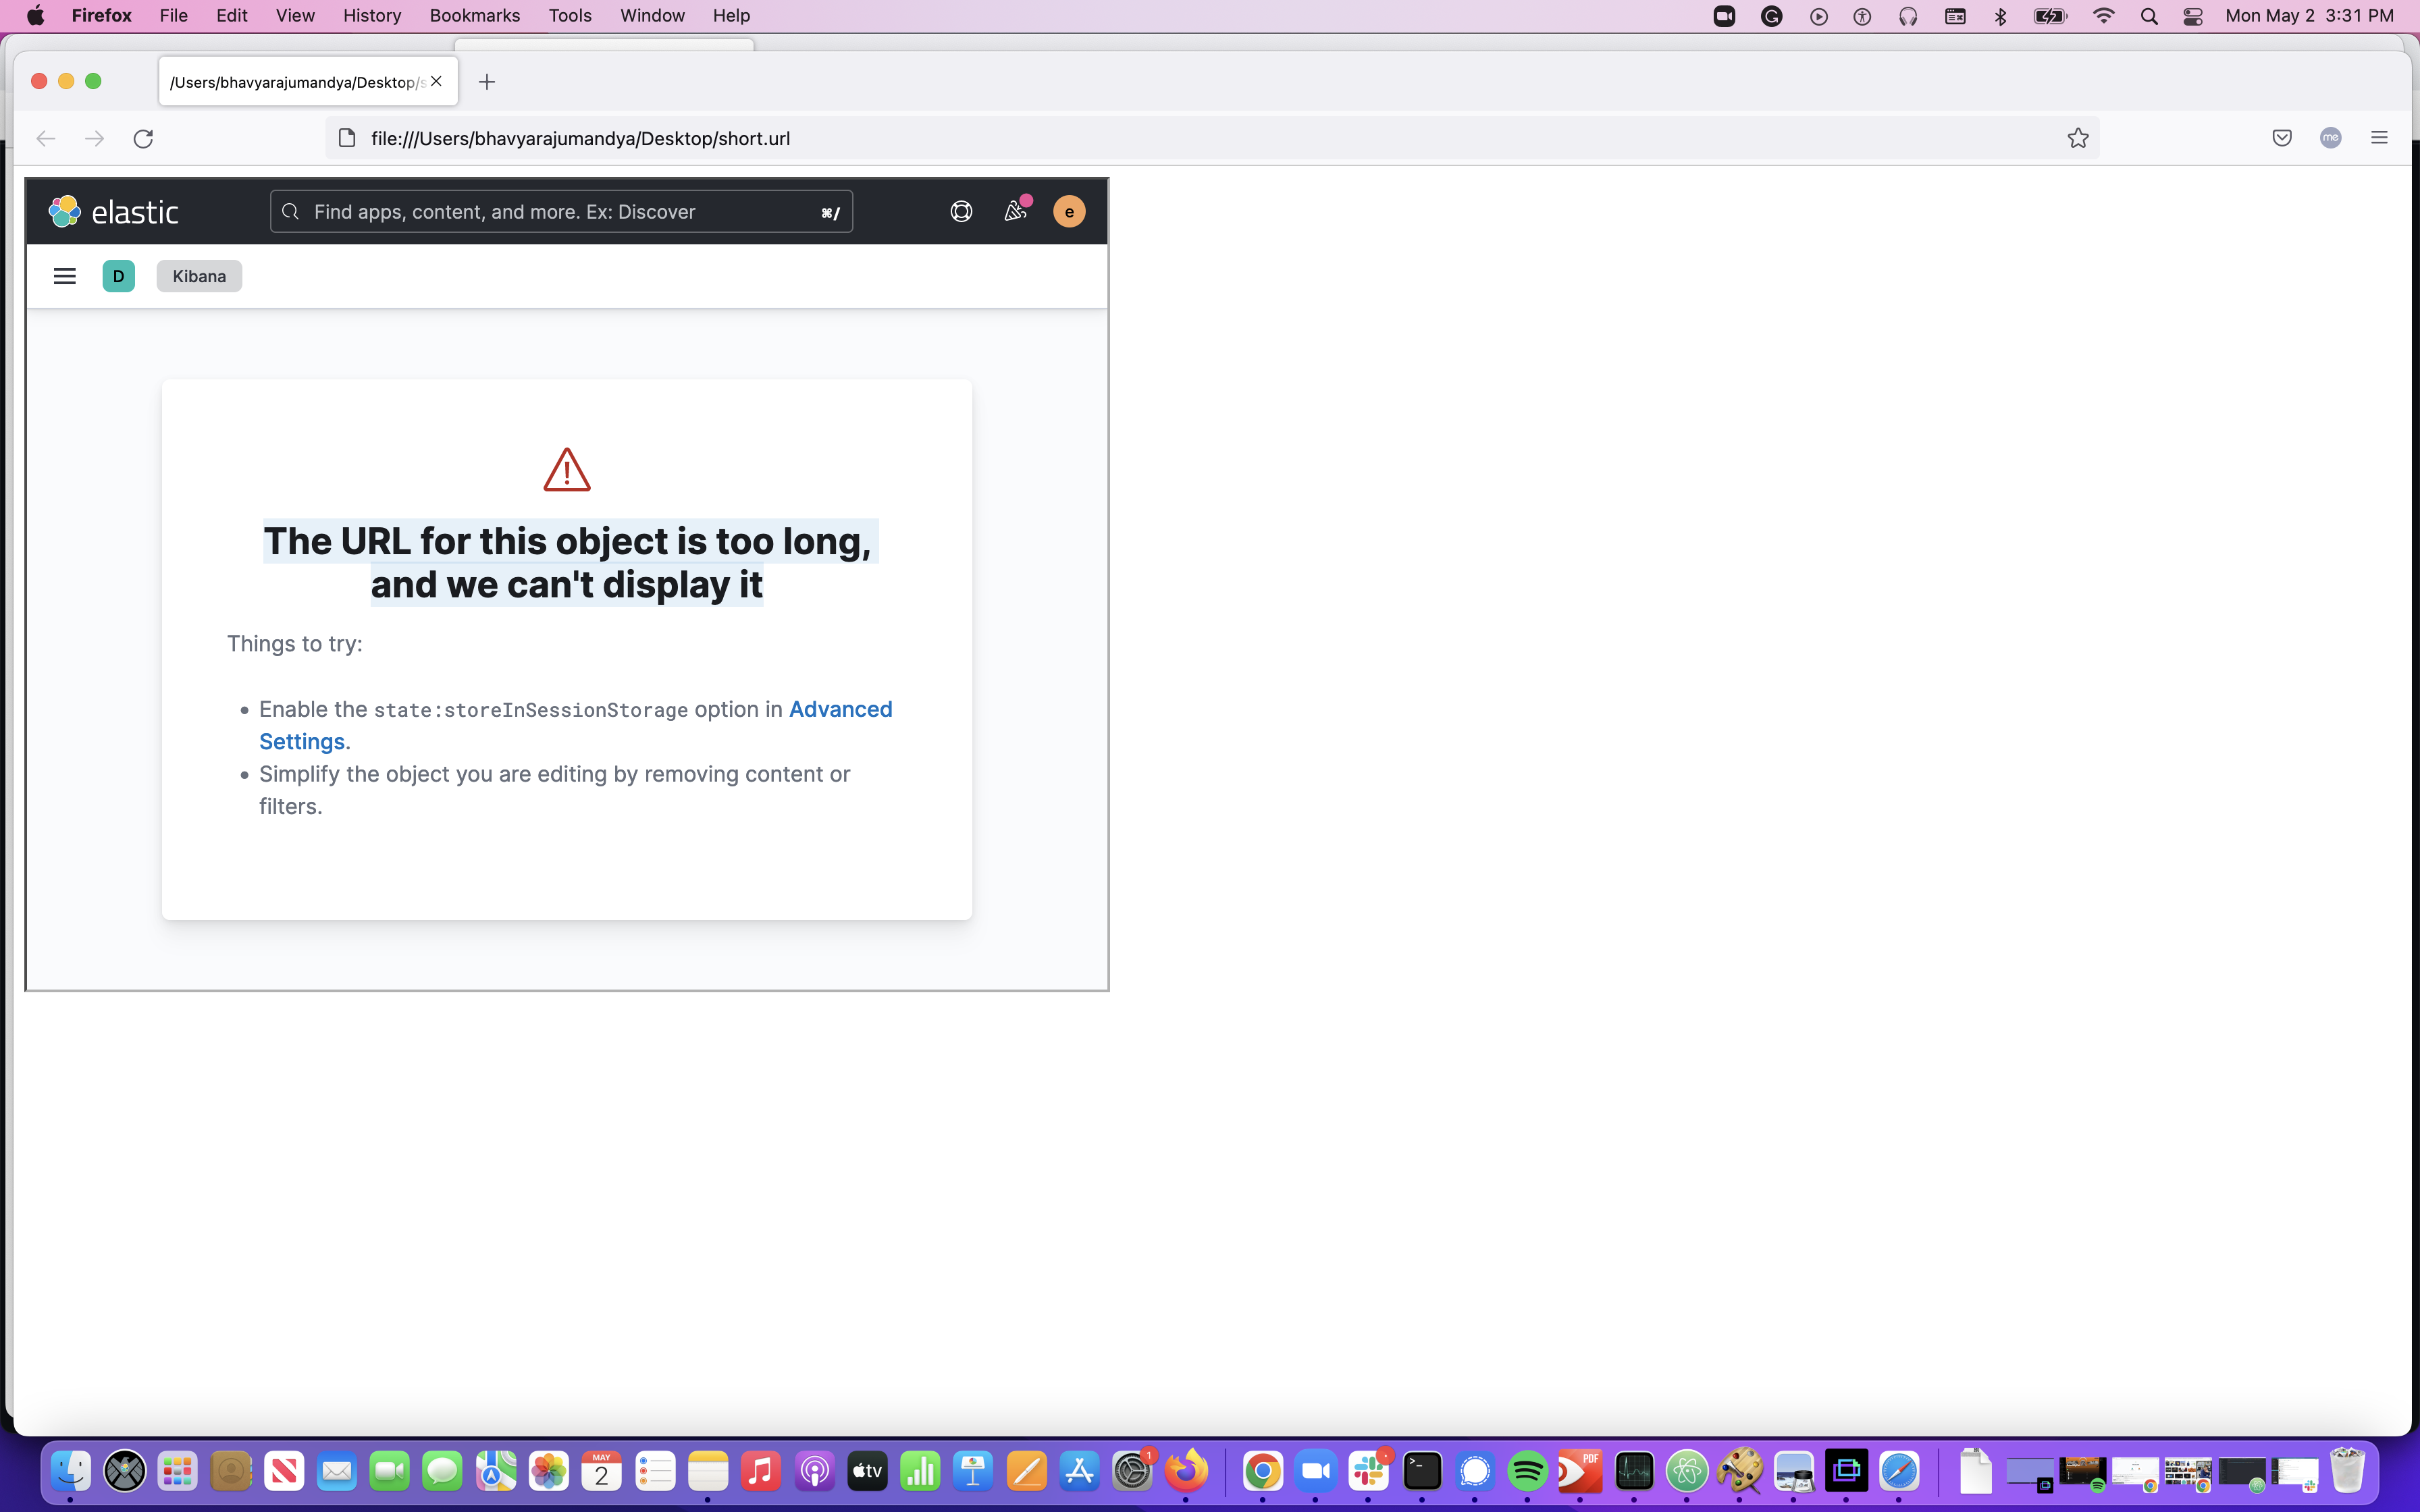Open macOS Control Center icon

(x=2193, y=16)
